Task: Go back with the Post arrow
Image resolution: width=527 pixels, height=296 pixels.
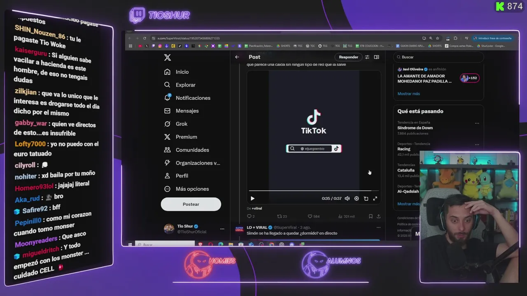Action: point(237,57)
